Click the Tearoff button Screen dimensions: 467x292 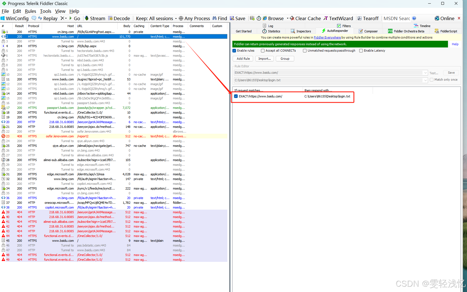(x=368, y=18)
